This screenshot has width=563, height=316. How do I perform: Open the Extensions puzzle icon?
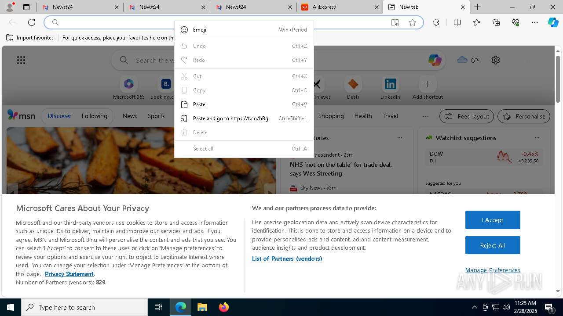point(436,22)
